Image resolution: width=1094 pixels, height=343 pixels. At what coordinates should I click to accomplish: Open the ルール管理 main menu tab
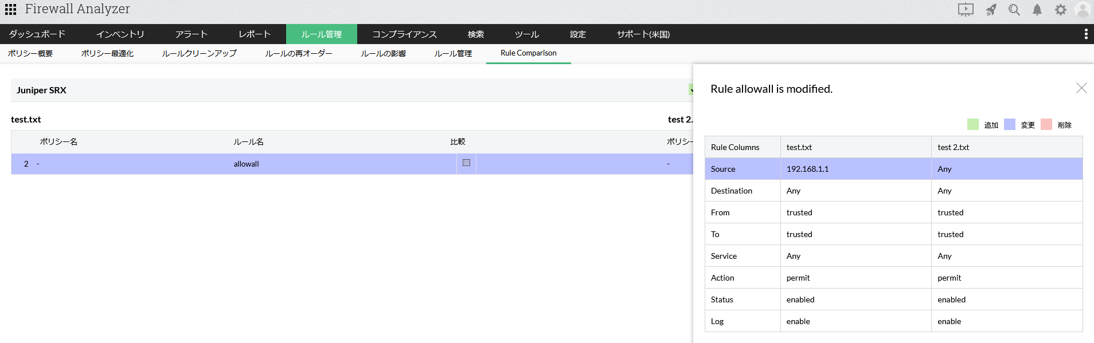pyautogui.click(x=321, y=34)
